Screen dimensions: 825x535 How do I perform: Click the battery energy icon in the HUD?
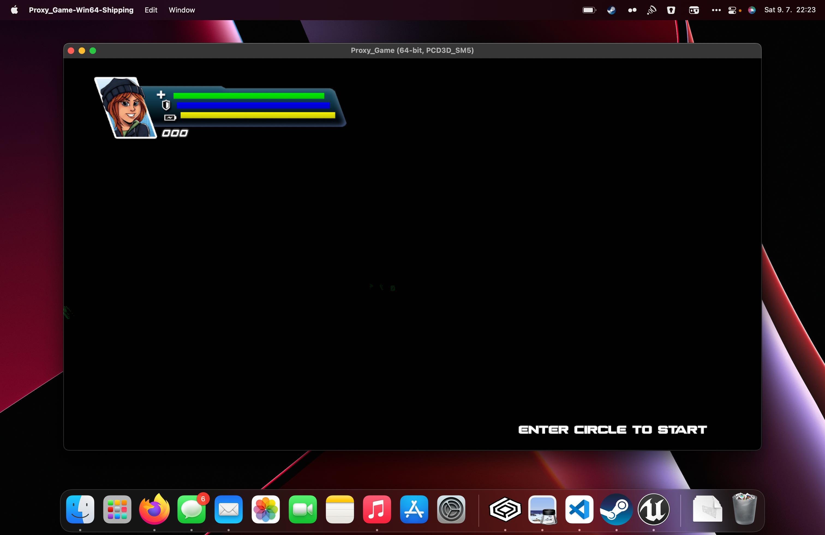pyautogui.click(x=170, y=118)
